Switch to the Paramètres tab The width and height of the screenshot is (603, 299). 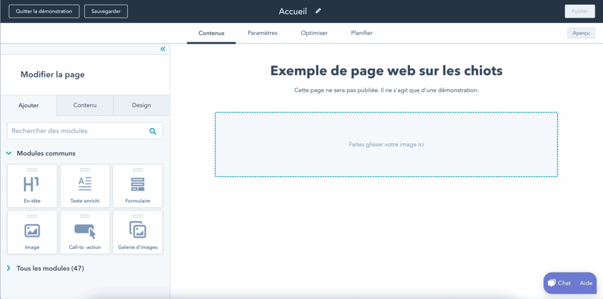tap(262, 33)
